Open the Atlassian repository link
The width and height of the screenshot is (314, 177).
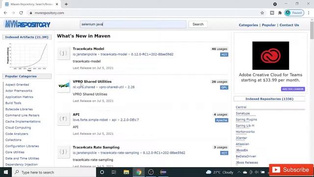[x=242, y=144]
